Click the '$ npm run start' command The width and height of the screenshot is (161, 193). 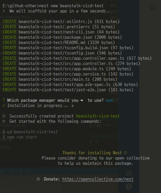(x=20, y=137)
